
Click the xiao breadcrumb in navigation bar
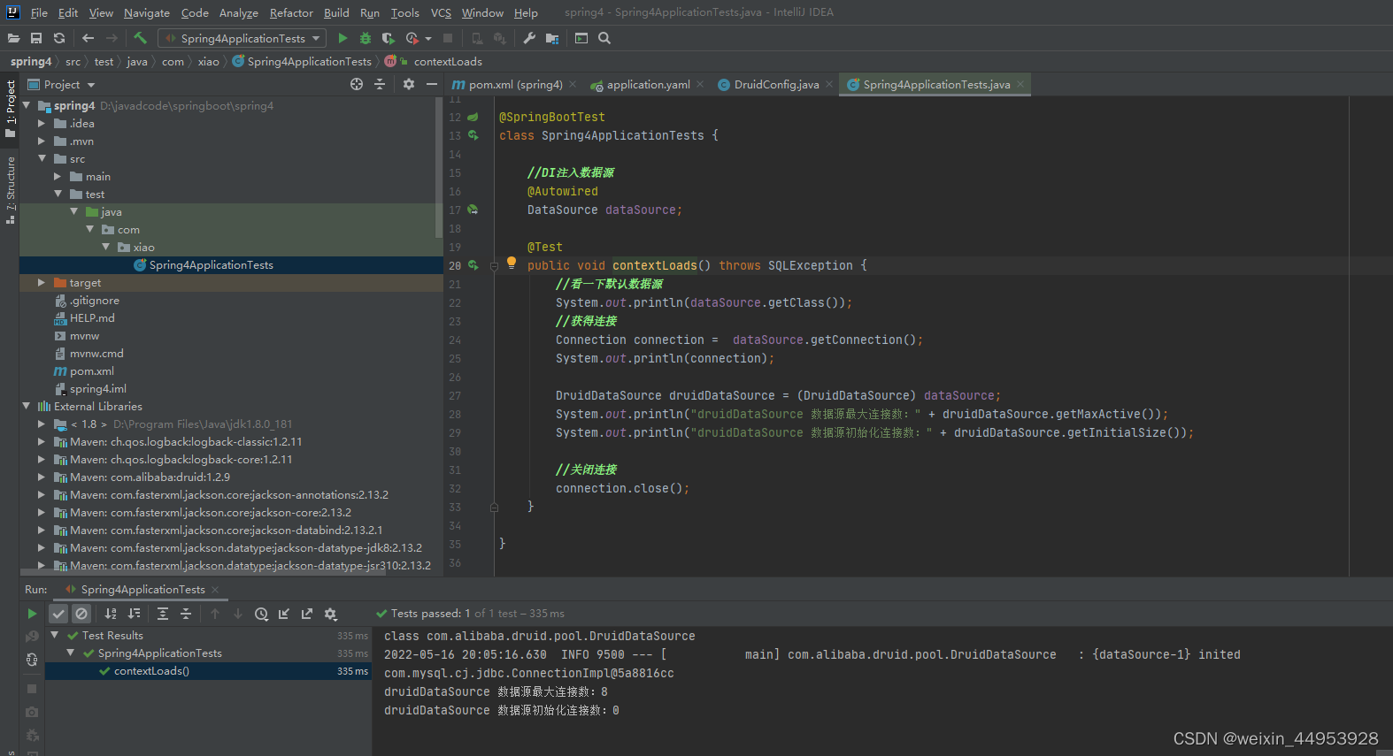coord(208,62)
